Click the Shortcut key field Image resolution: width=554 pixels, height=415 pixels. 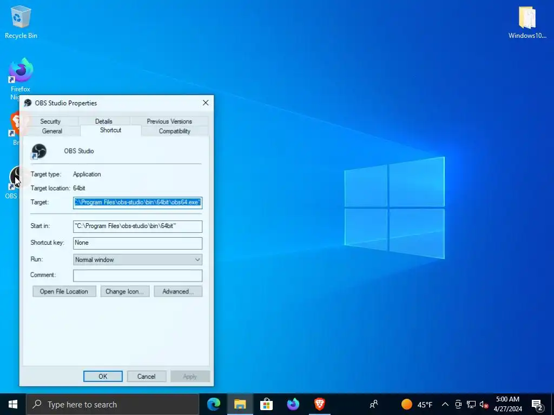137,243
